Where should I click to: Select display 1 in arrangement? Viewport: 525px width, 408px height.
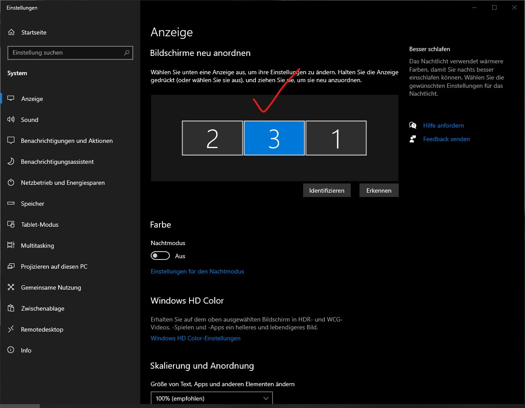pyautogui.click(x=336, y=138)
